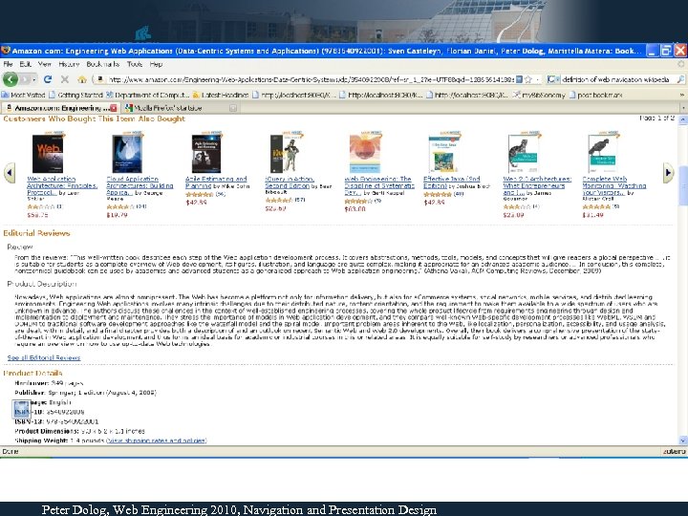Reload the page with the refresh icon
The width and height of the screenshot is (688, 516).
48,79
